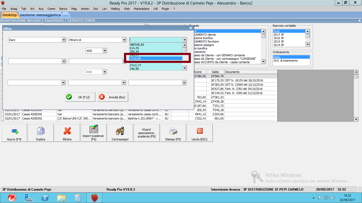
Task: Click the Nuovo (F4) button
Action: [x=14, y=133]
